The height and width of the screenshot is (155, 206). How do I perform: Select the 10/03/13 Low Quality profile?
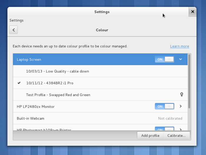pos(57,71)
